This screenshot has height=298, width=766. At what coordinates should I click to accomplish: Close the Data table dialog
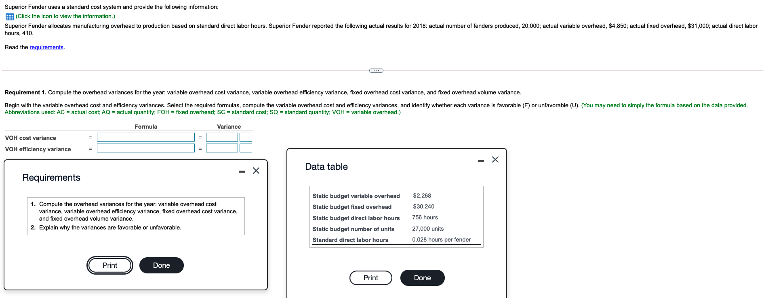pos(495,160)
